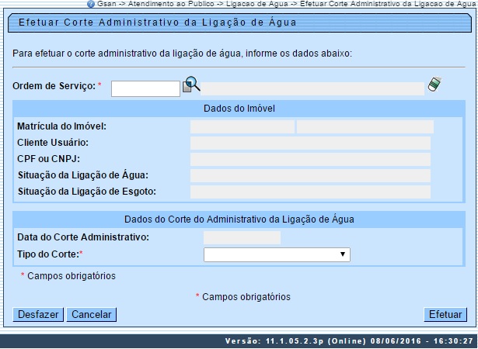This screenshot has height=349, width=478.
Task: Click the 'CPF ou CNPJ:' label
Action: click(48, 159)
